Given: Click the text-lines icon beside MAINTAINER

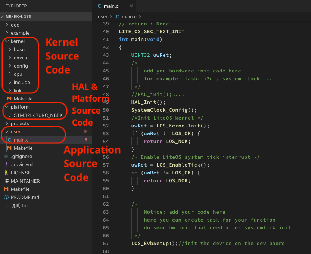Looking at the screenshot, I should [7, 181].
